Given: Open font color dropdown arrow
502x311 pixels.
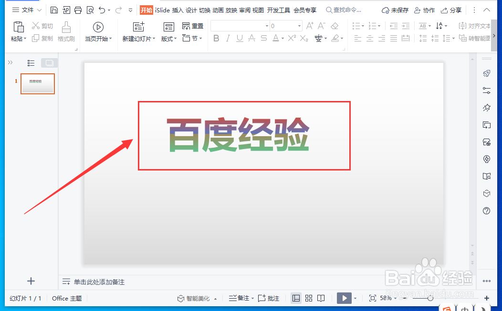Looking at the screenshot, I should (282, 39).
